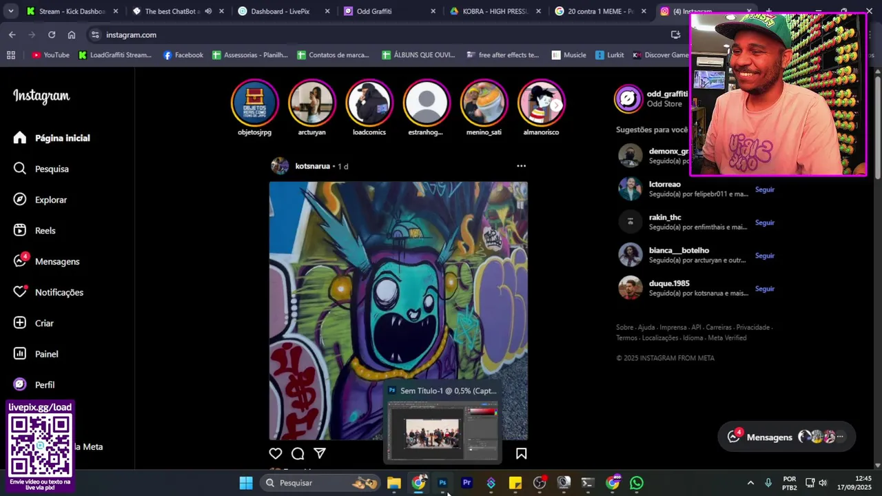Image resolution: width=882 pixels, height=496 pixels.
Task: View menino_sati story
Action: pos(484,103)
